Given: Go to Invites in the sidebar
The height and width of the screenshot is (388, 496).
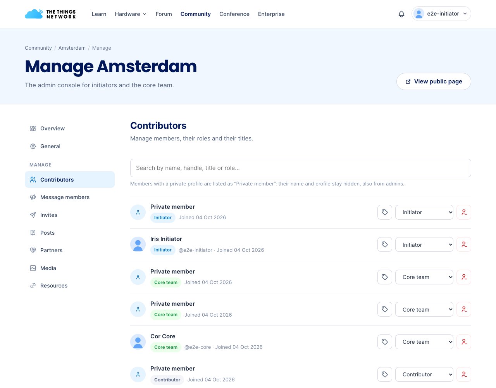Looking at the screenshot, I should tap(70, 215).
